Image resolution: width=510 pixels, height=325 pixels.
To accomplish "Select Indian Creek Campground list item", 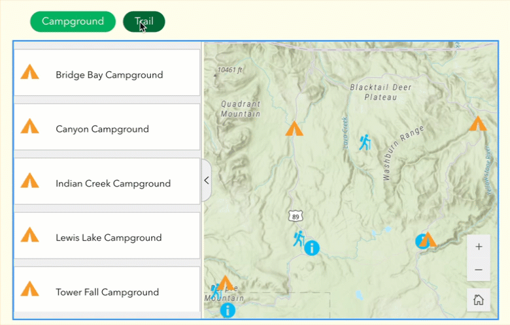I will click(113, 183).
